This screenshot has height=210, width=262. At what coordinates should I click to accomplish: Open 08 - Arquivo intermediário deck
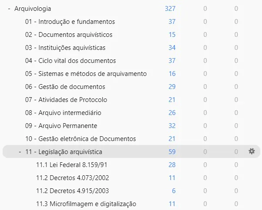click(x=63, y=112)
